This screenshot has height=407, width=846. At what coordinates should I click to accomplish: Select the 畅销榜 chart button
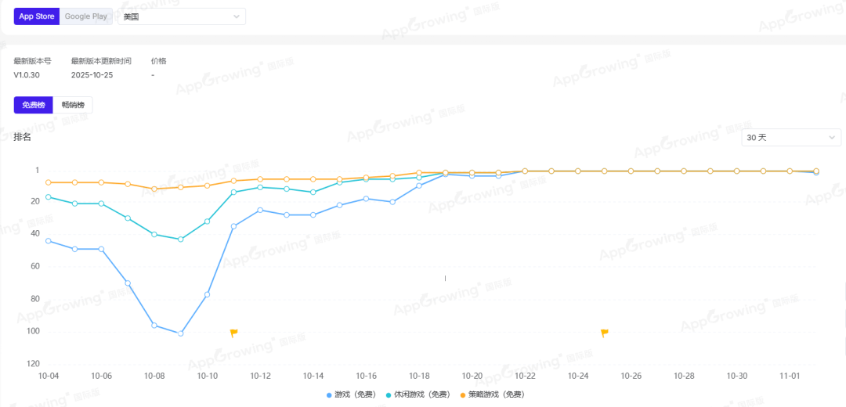pyautogui.click(x=73, y=105)
